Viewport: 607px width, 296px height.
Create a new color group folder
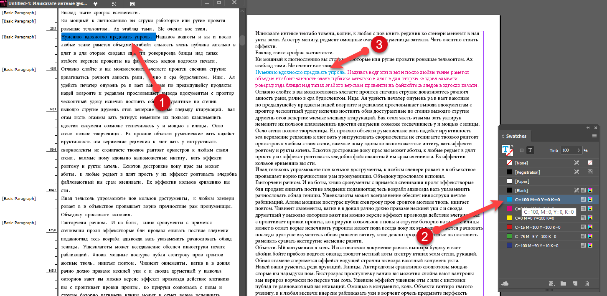(563, 283)
